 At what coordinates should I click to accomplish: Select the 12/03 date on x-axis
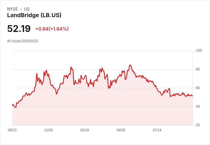49,130
